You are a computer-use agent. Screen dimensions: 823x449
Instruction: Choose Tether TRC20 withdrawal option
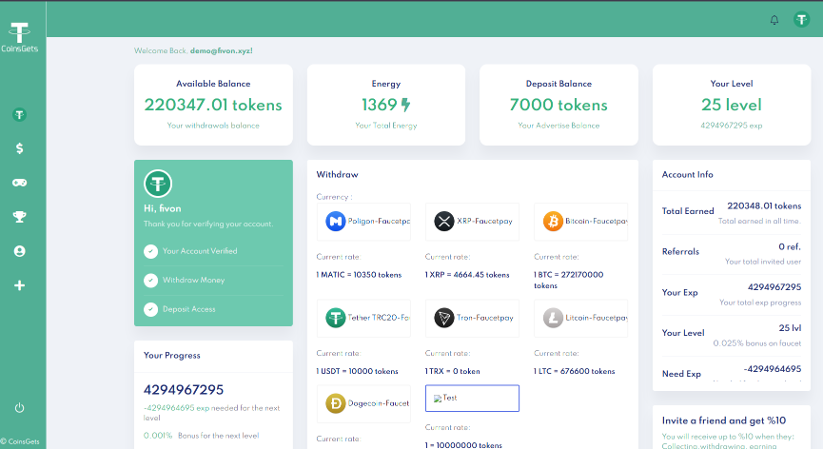click(x=363, y=318)
